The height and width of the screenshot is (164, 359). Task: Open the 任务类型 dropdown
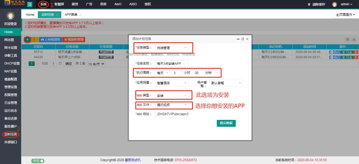point(171,48)
